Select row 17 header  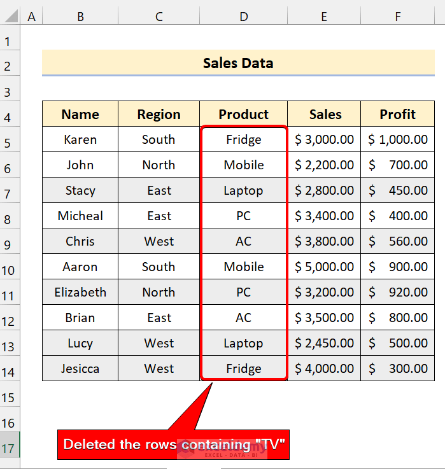click(10, 444)
